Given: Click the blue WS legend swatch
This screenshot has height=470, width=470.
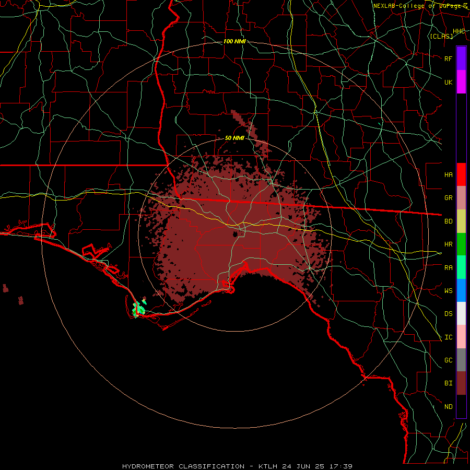Looking at the screenshot, I should (461, 290).
